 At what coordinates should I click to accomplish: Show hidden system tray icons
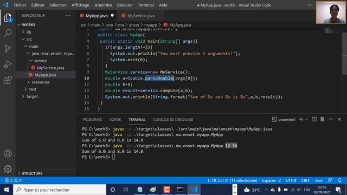(266, 190)
